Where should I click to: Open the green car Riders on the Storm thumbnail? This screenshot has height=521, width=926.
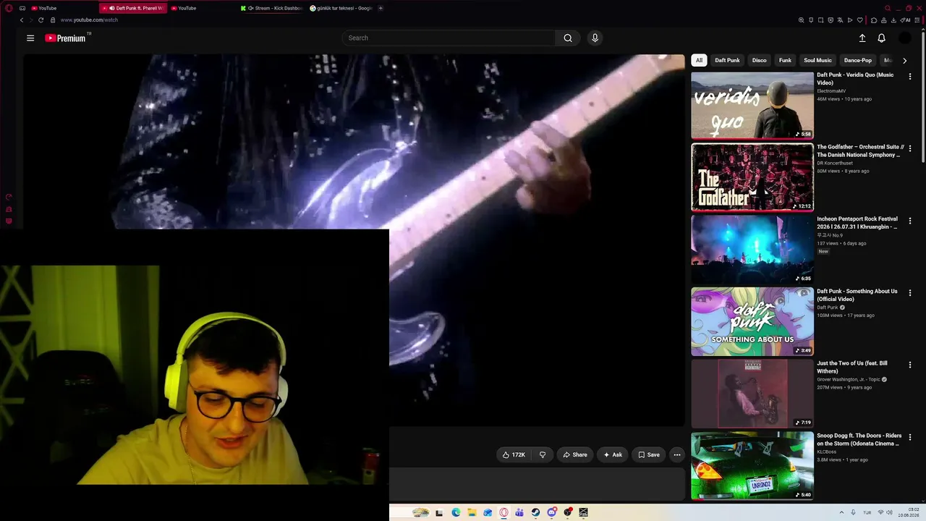click(752, 465)
